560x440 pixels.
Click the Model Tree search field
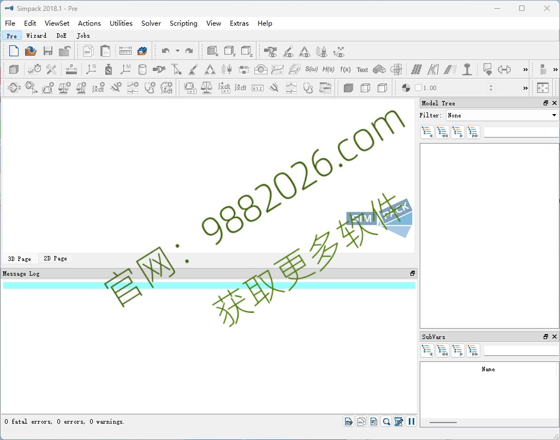click(x=521, y=132)
